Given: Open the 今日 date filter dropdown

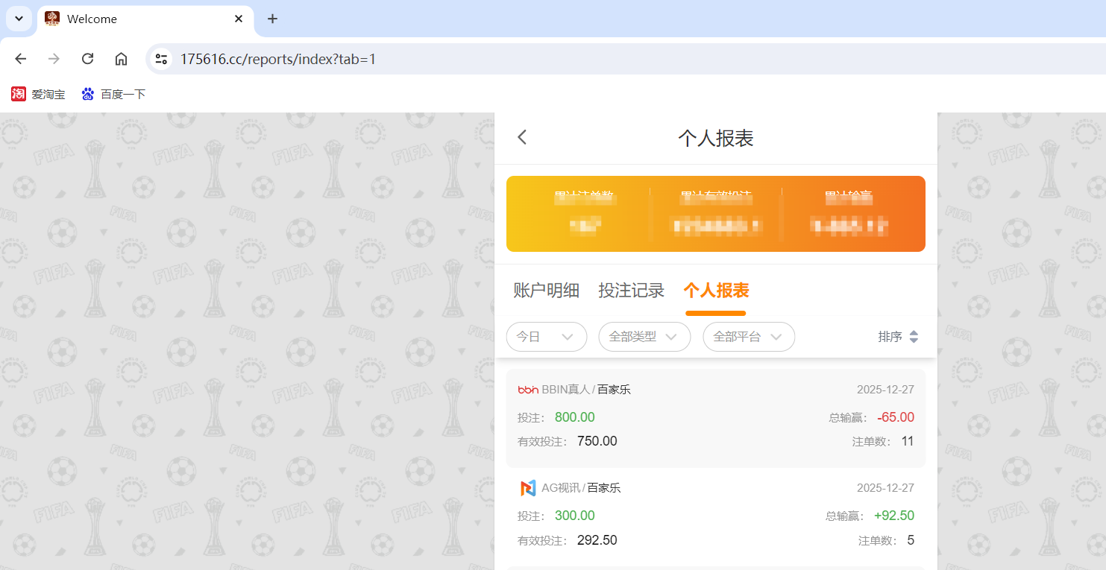Looking at the screenshot, I should [x=547, y=337].
